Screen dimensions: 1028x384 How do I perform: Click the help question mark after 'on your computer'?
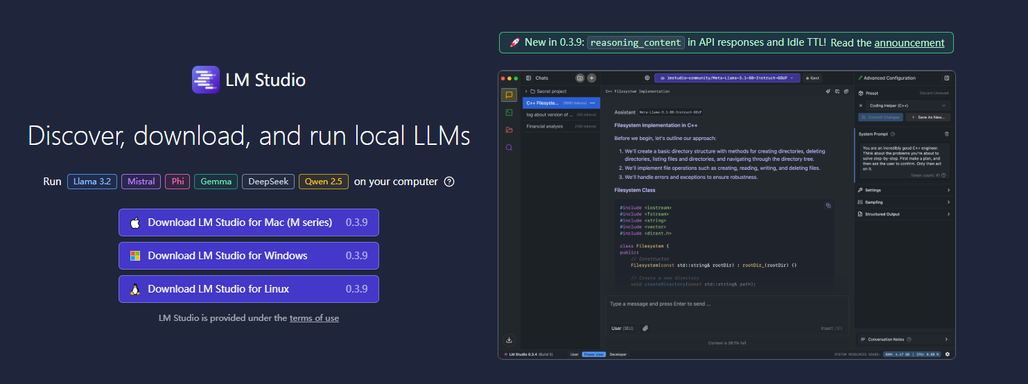(x=449, y=182)
